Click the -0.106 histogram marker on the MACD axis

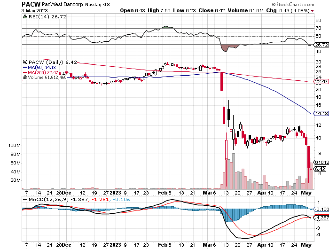point(321,210)
